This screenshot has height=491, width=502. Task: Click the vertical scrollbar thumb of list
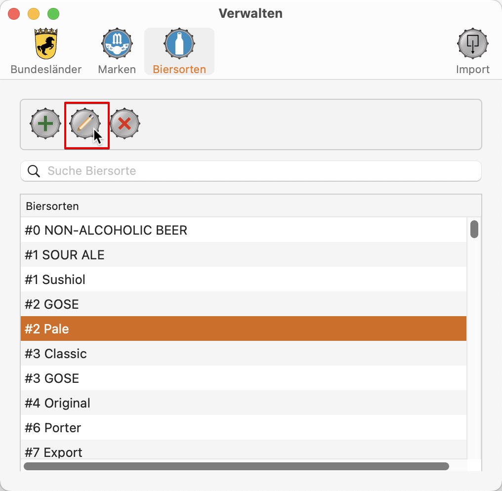pyautogui.click(x=474, y=229)
